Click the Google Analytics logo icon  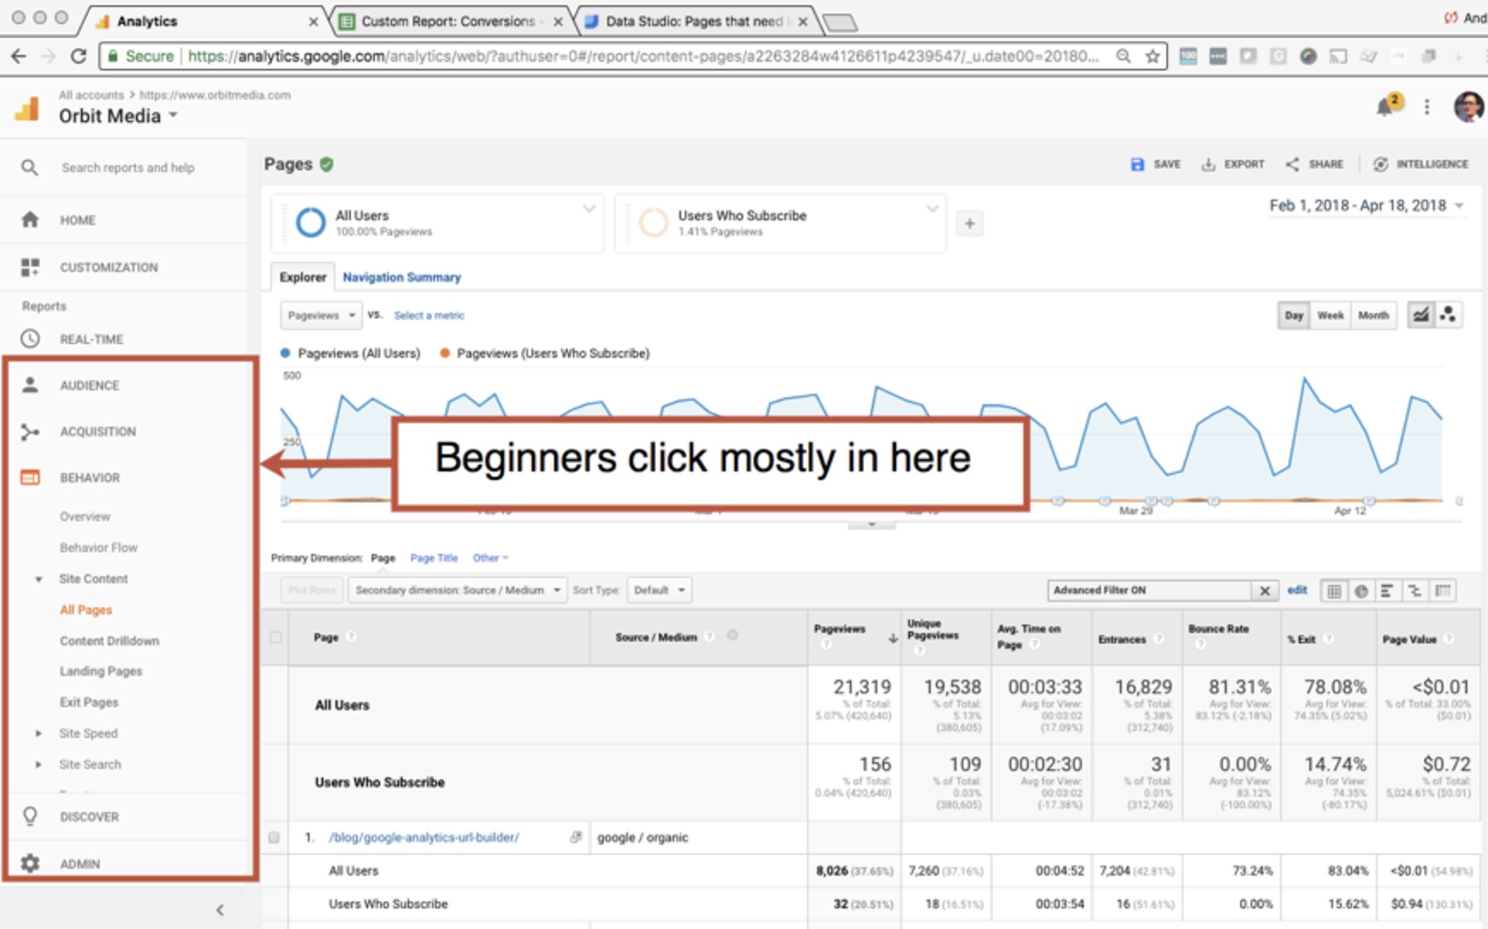27,109
